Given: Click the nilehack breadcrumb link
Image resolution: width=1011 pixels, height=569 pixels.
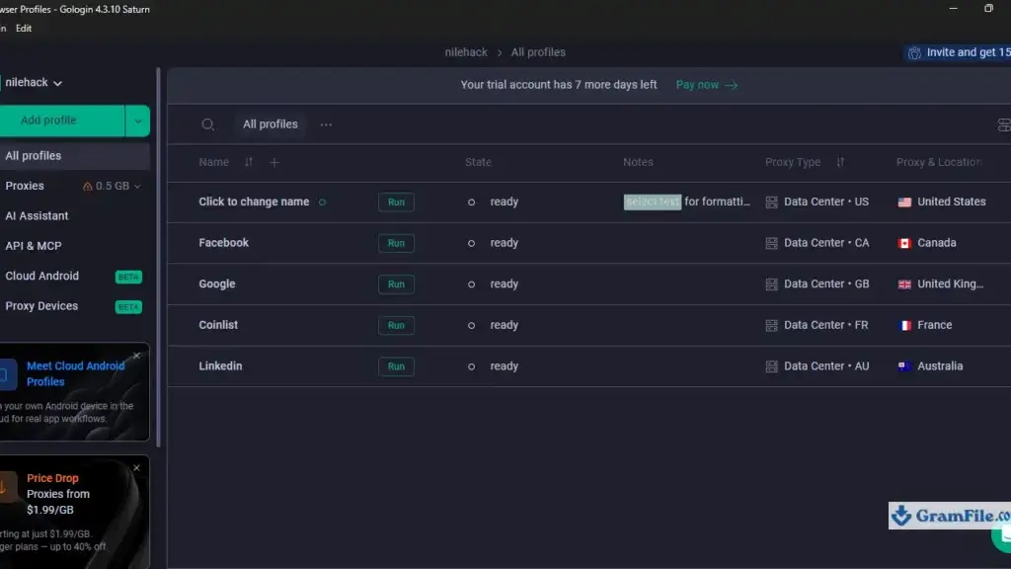Looking at the screenshot, I should (x=466, y=52).
